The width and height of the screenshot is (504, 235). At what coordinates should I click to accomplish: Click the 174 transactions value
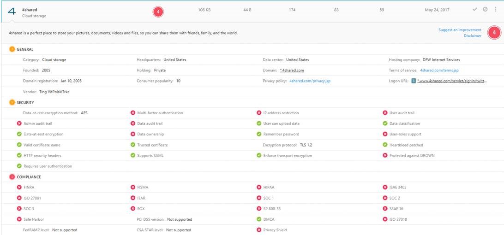click(292, 10)
